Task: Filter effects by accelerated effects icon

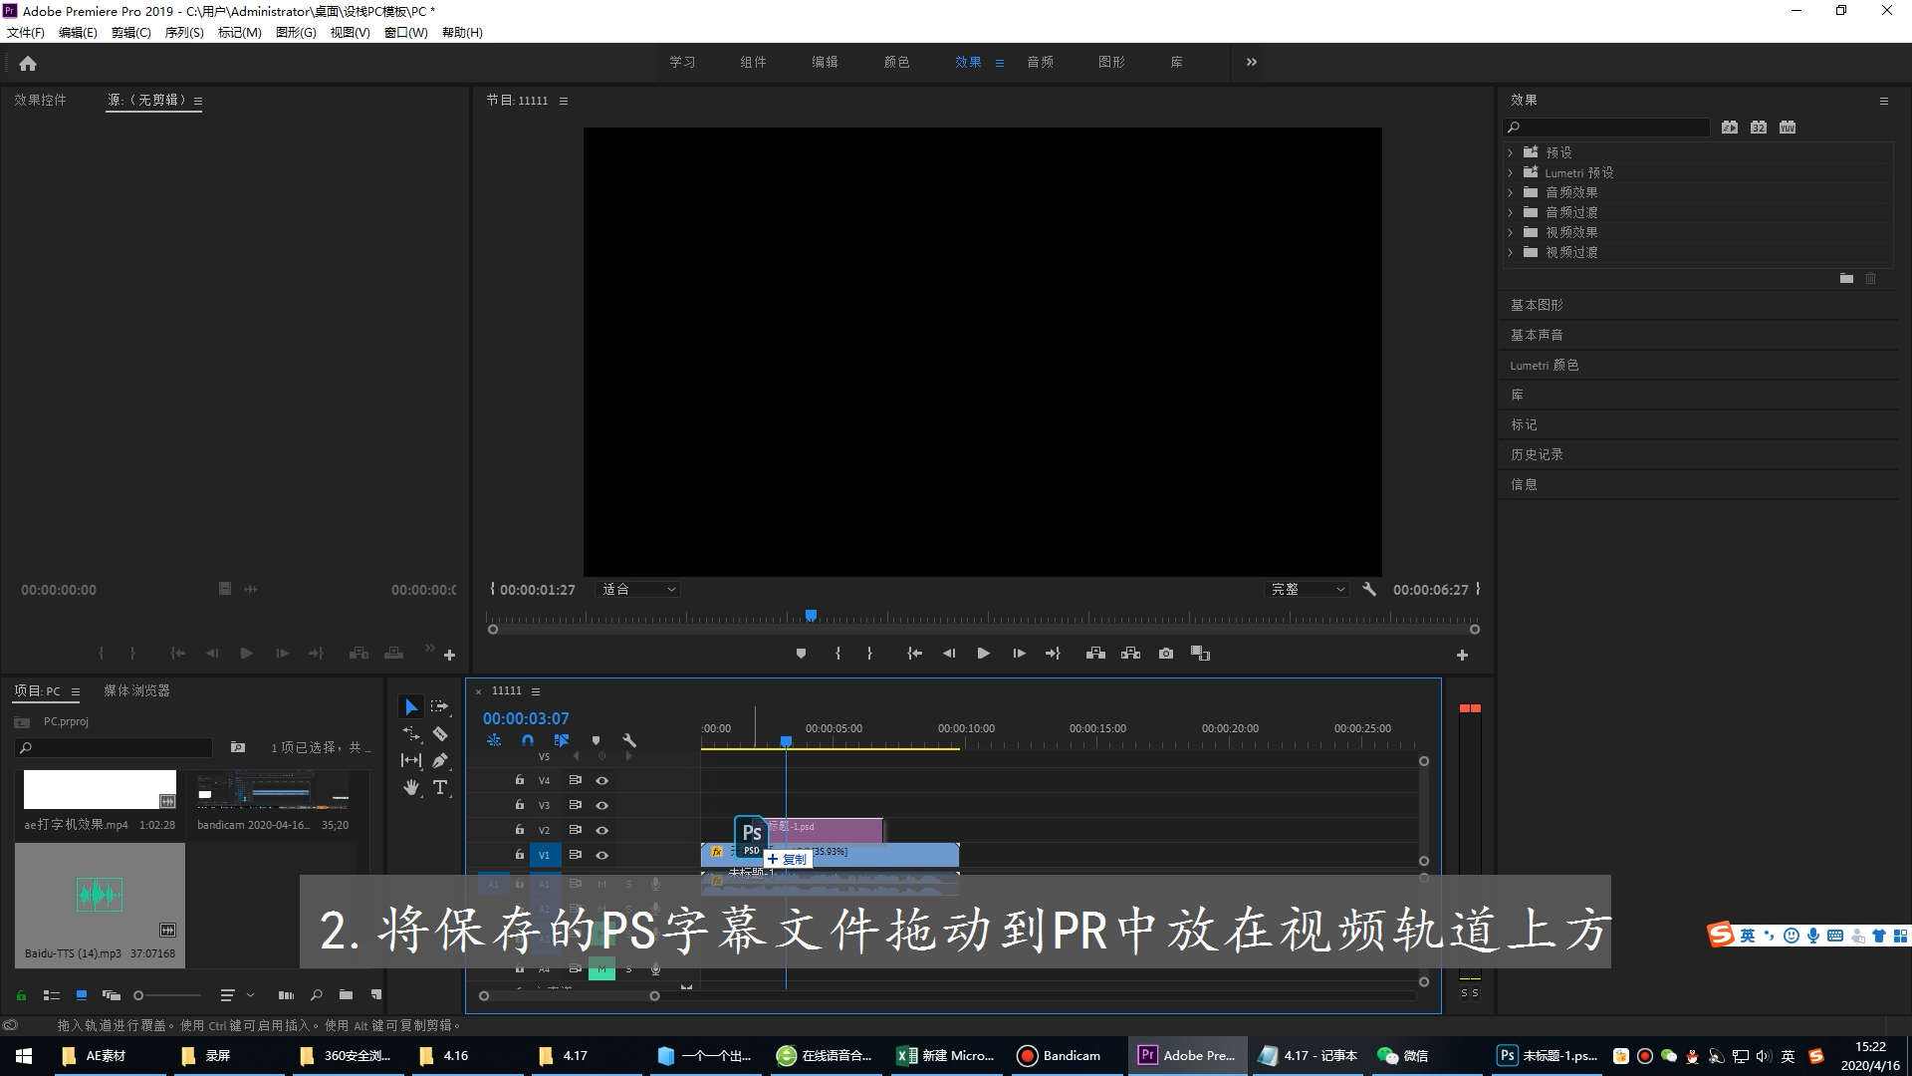Action: point(1730,127)
